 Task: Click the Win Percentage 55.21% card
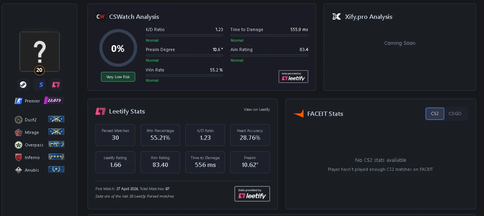click(160, 135)
